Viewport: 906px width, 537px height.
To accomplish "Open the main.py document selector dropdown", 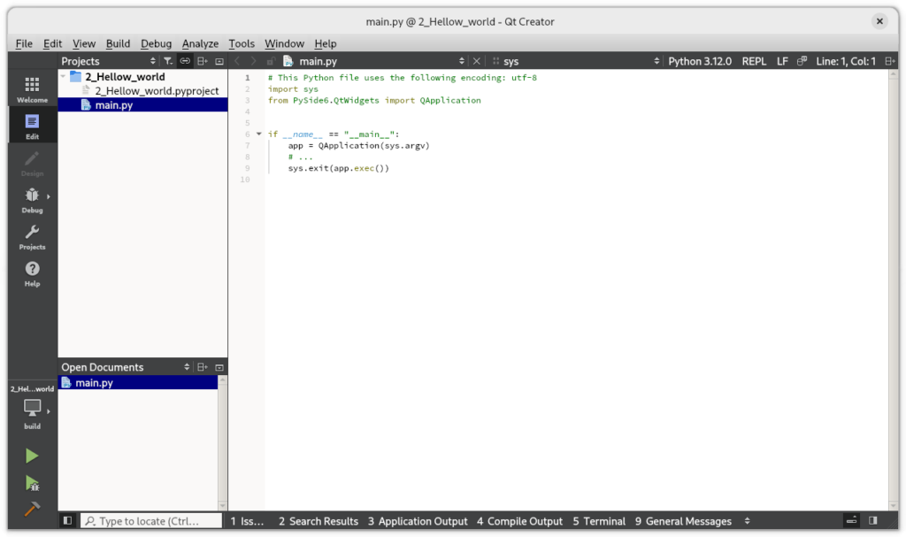I will [461, 61].
